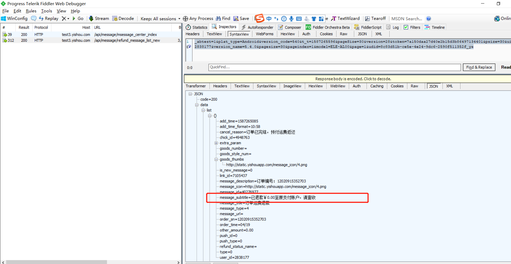Open the Log tab
The height and width of the screenshot is (264, 511).
point(392,27)
